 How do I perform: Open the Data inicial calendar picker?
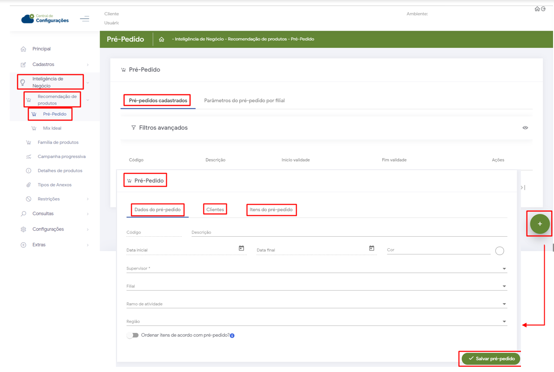[x=241, y=249]
